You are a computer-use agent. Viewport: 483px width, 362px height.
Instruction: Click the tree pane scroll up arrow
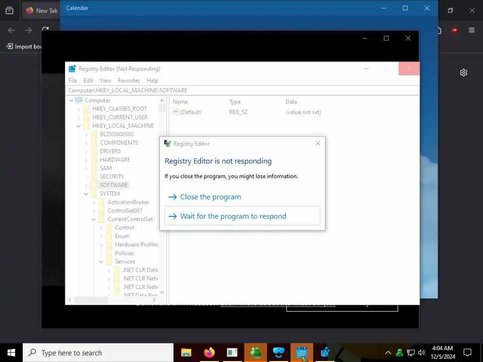pyautogui.click(x=162, y=100)
